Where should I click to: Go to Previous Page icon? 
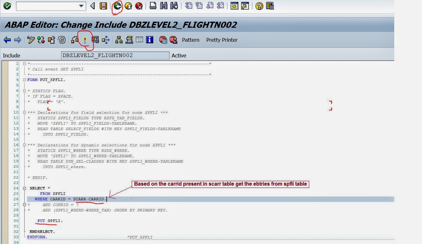pyautogui.click(x=199, y=6)
